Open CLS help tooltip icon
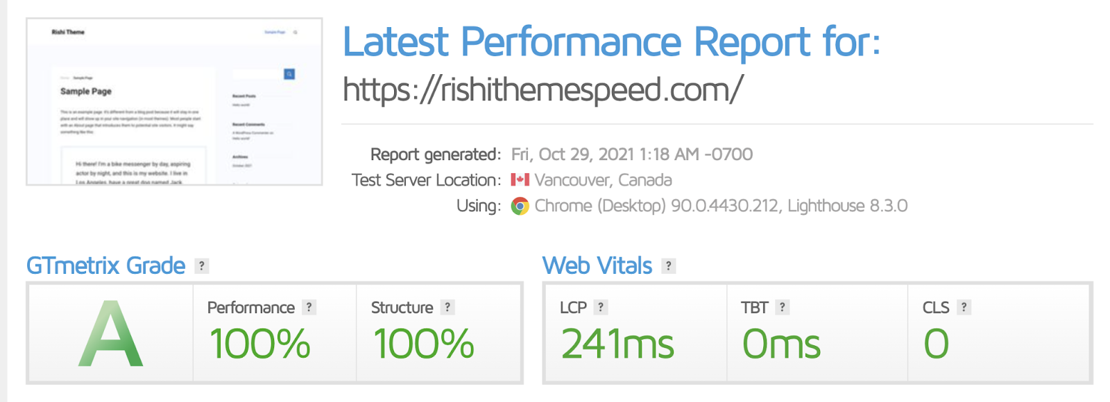 point(964,307)
